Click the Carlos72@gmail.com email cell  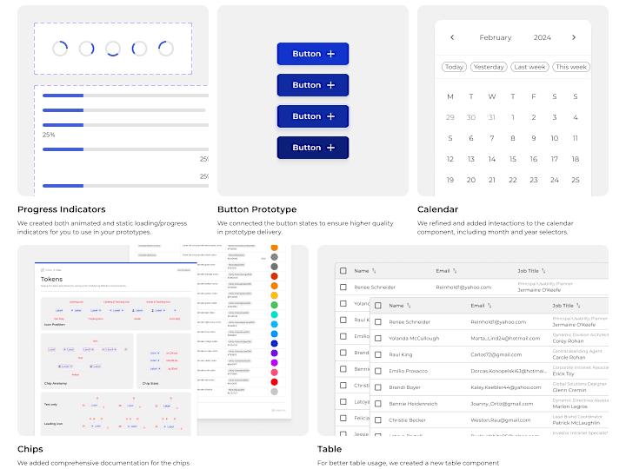pos(496,354)
